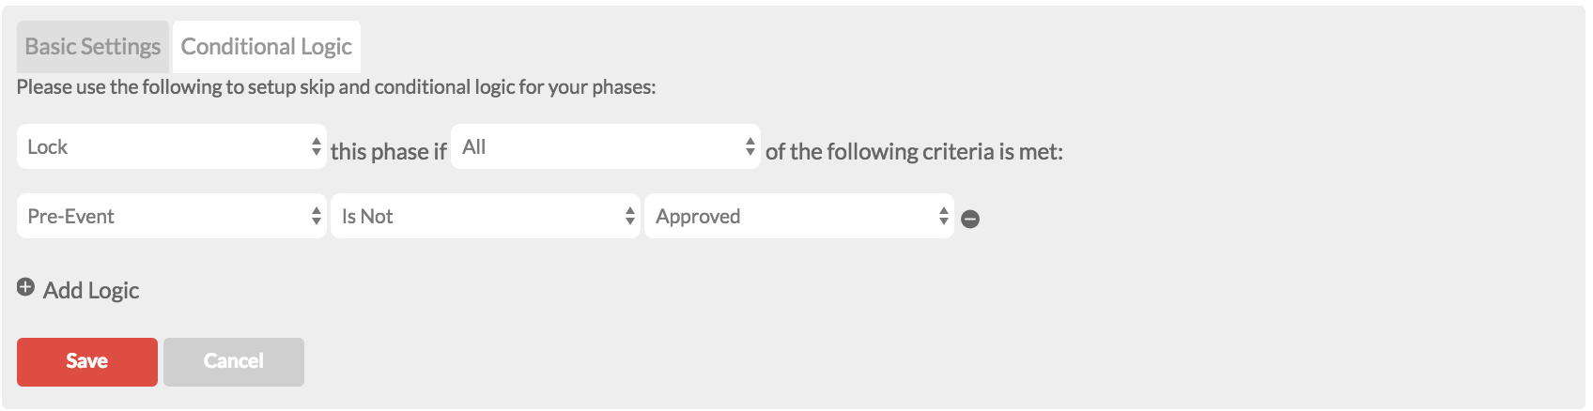
Task: Click the plus icon beside Add Logic
Action: point(26,288)
